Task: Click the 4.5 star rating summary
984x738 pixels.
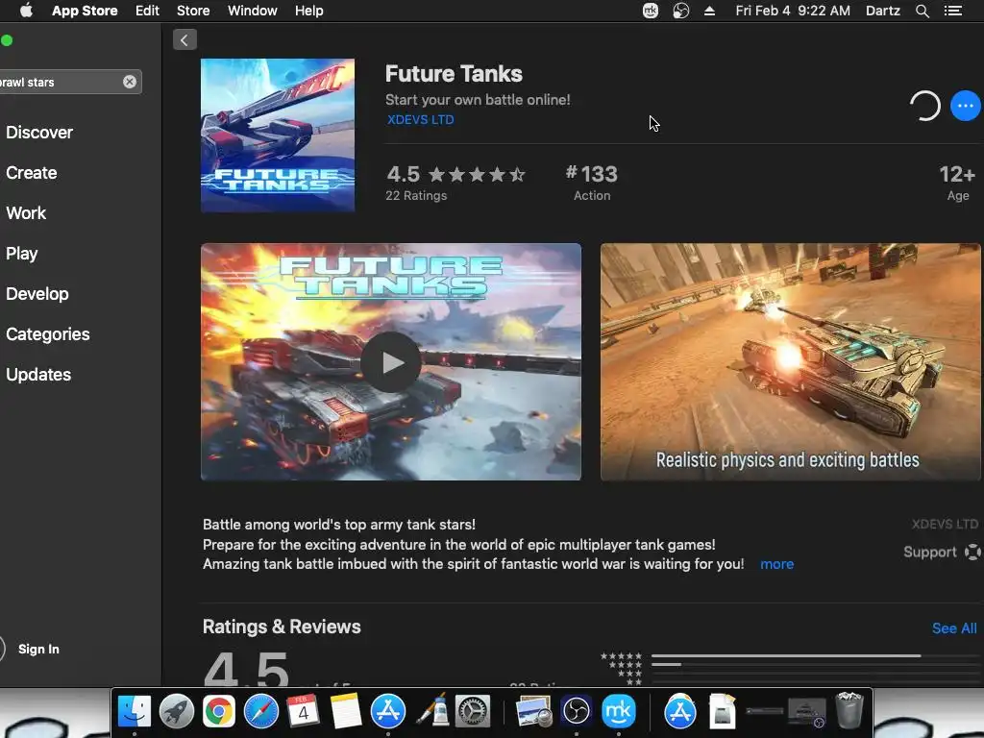Action: point(455,182)
